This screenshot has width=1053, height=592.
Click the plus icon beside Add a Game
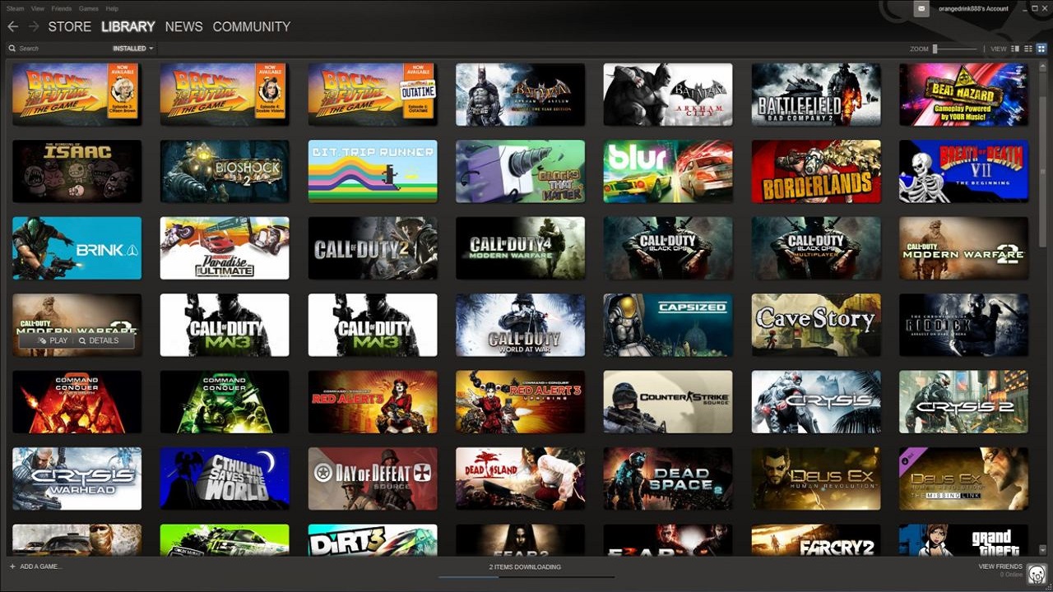tap(12, 567)
